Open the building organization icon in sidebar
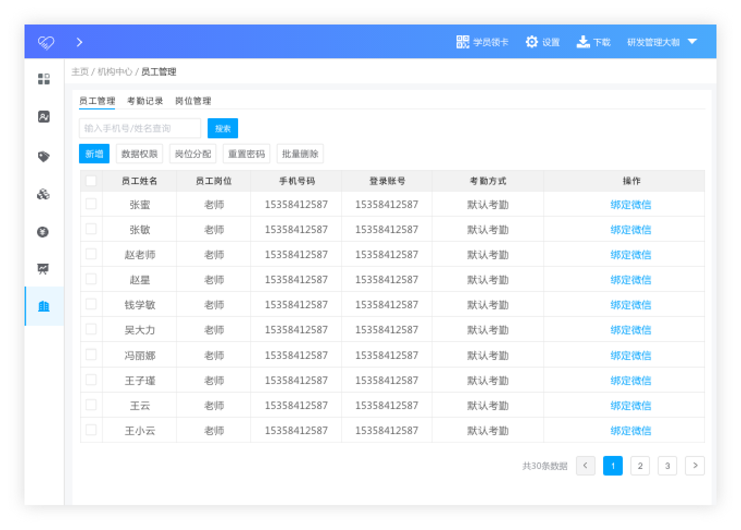 (44, 306)
